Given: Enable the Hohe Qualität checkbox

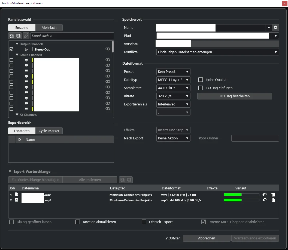Looking at the screenshot, I should [201, 80].
